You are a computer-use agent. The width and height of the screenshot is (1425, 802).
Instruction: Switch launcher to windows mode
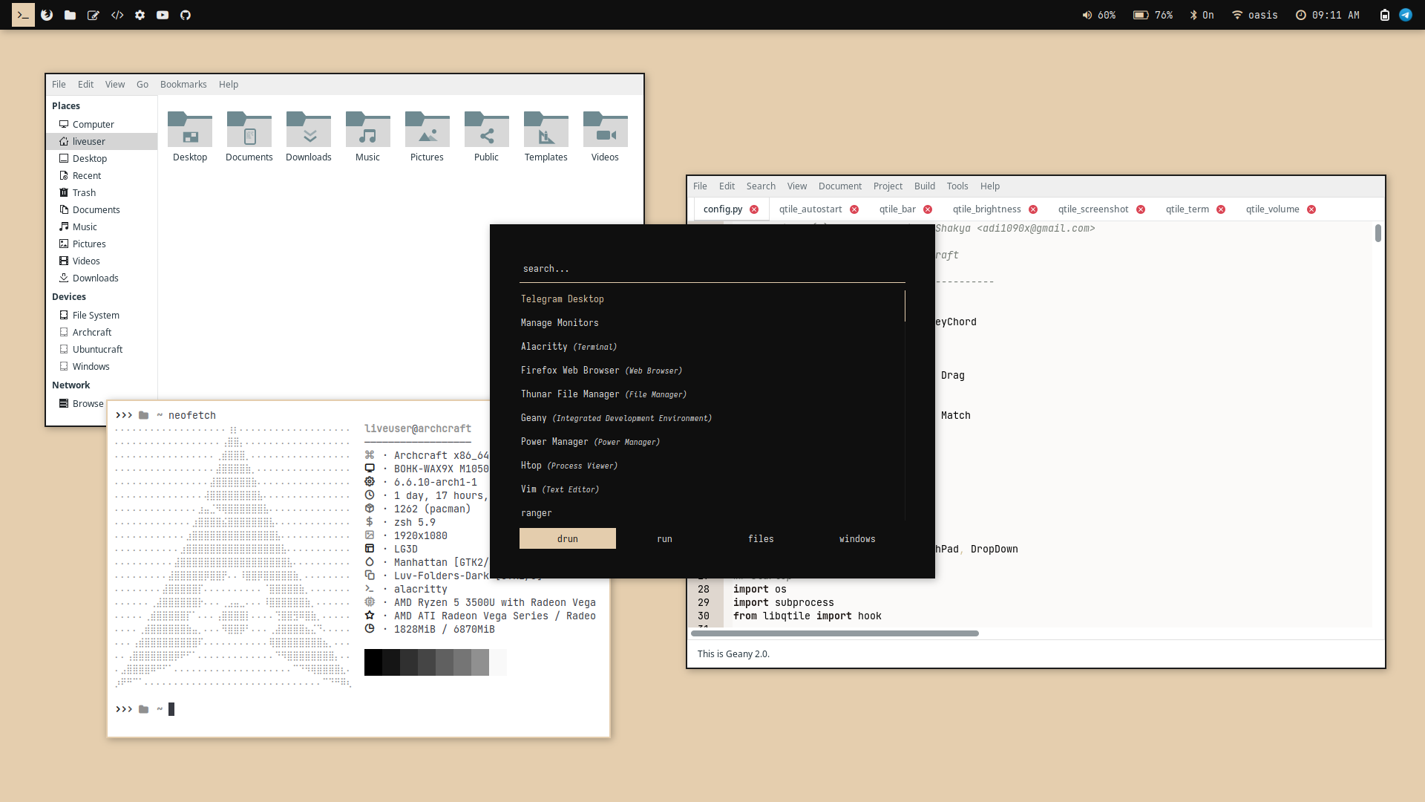(857, 539)
